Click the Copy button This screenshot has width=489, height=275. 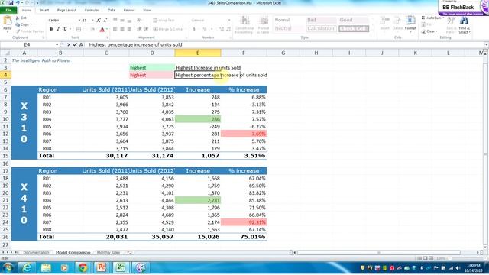pos(22,24)
